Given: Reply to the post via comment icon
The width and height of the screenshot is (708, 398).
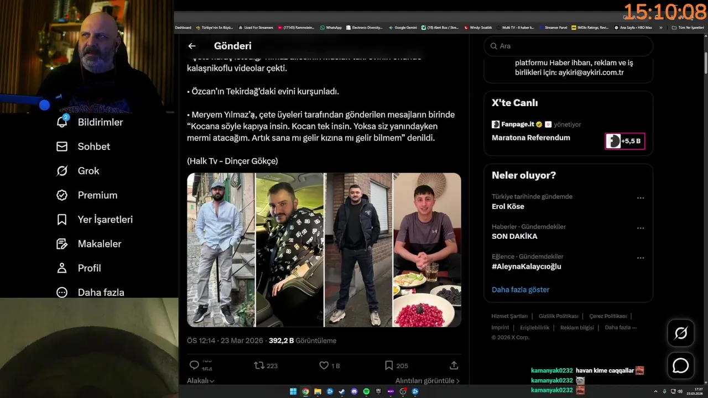Looking at the screenshot, I should coord(194,365).
